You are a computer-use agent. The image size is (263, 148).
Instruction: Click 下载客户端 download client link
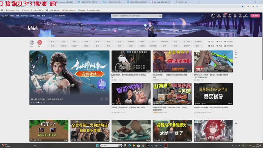60,15
